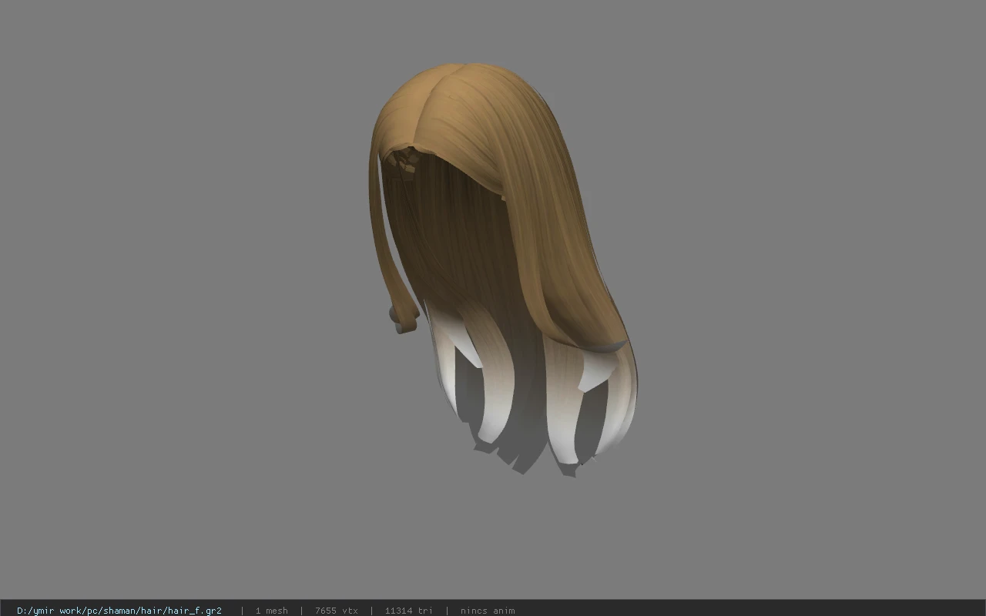Click the '7655 vtx' vertex count
The width and height of the screenshot is (986, 616).
[x=337, y=611]
